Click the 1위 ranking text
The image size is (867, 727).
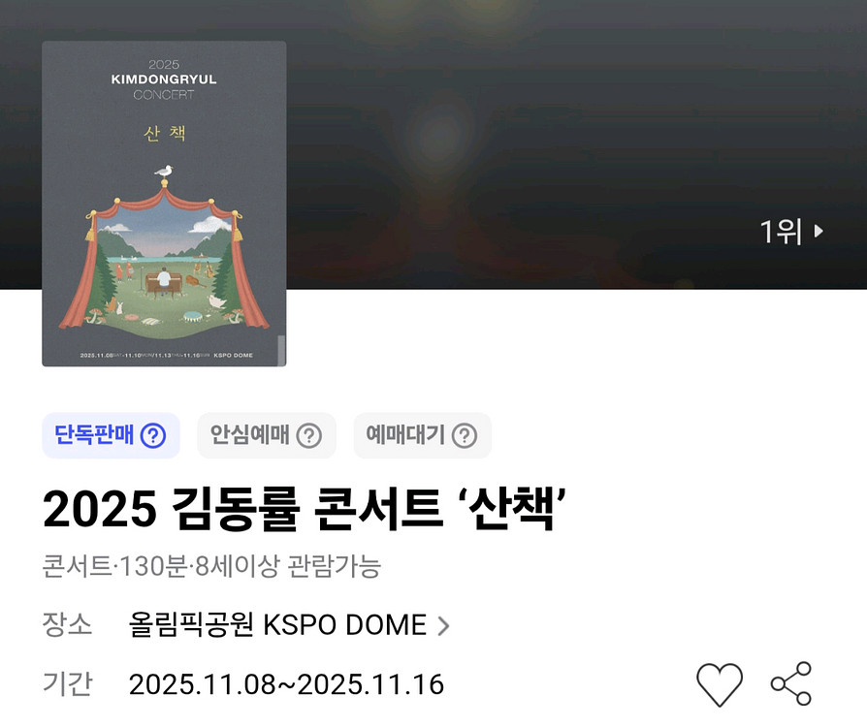781,231
